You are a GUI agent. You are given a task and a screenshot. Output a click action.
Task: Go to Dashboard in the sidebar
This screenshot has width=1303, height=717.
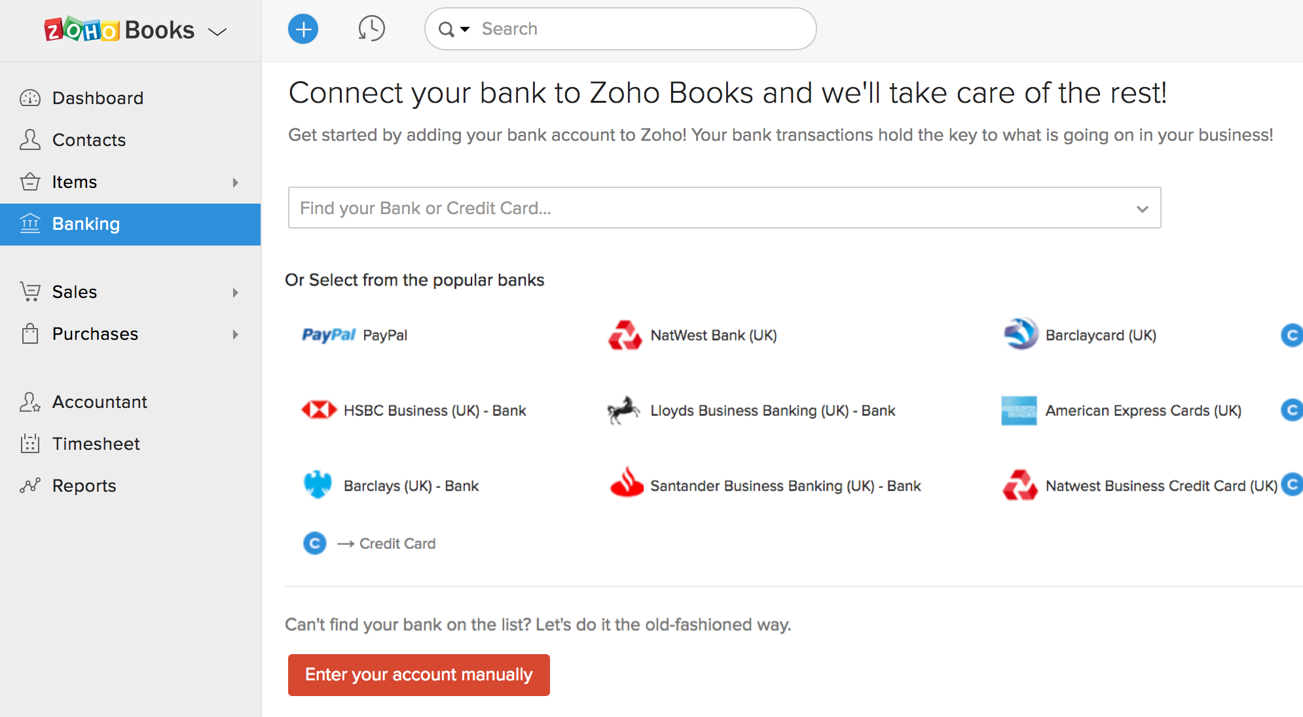(98, 98)
